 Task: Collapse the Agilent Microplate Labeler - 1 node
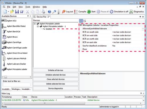tap(38, 26)
